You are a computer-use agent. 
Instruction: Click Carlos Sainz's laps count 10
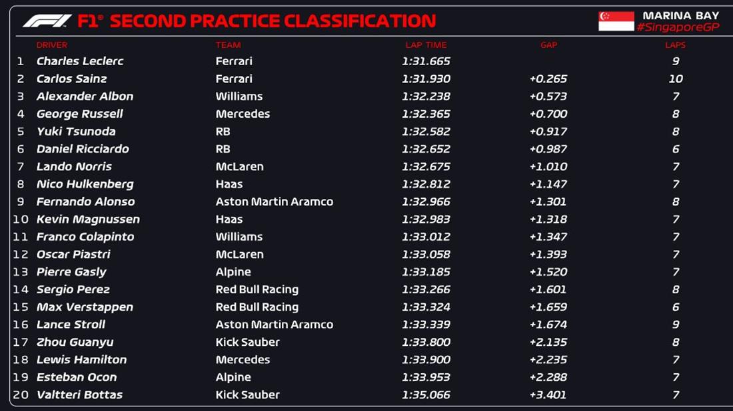click(x=676, y=78)
